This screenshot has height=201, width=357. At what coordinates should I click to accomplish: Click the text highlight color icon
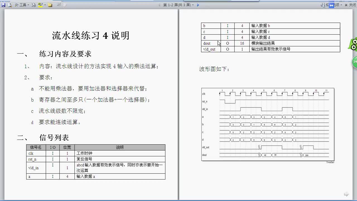40,5
